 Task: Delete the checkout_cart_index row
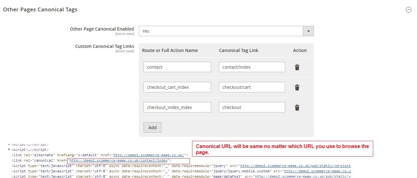297,87
